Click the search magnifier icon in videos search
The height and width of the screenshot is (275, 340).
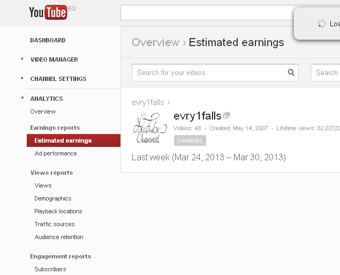point(291,72)
